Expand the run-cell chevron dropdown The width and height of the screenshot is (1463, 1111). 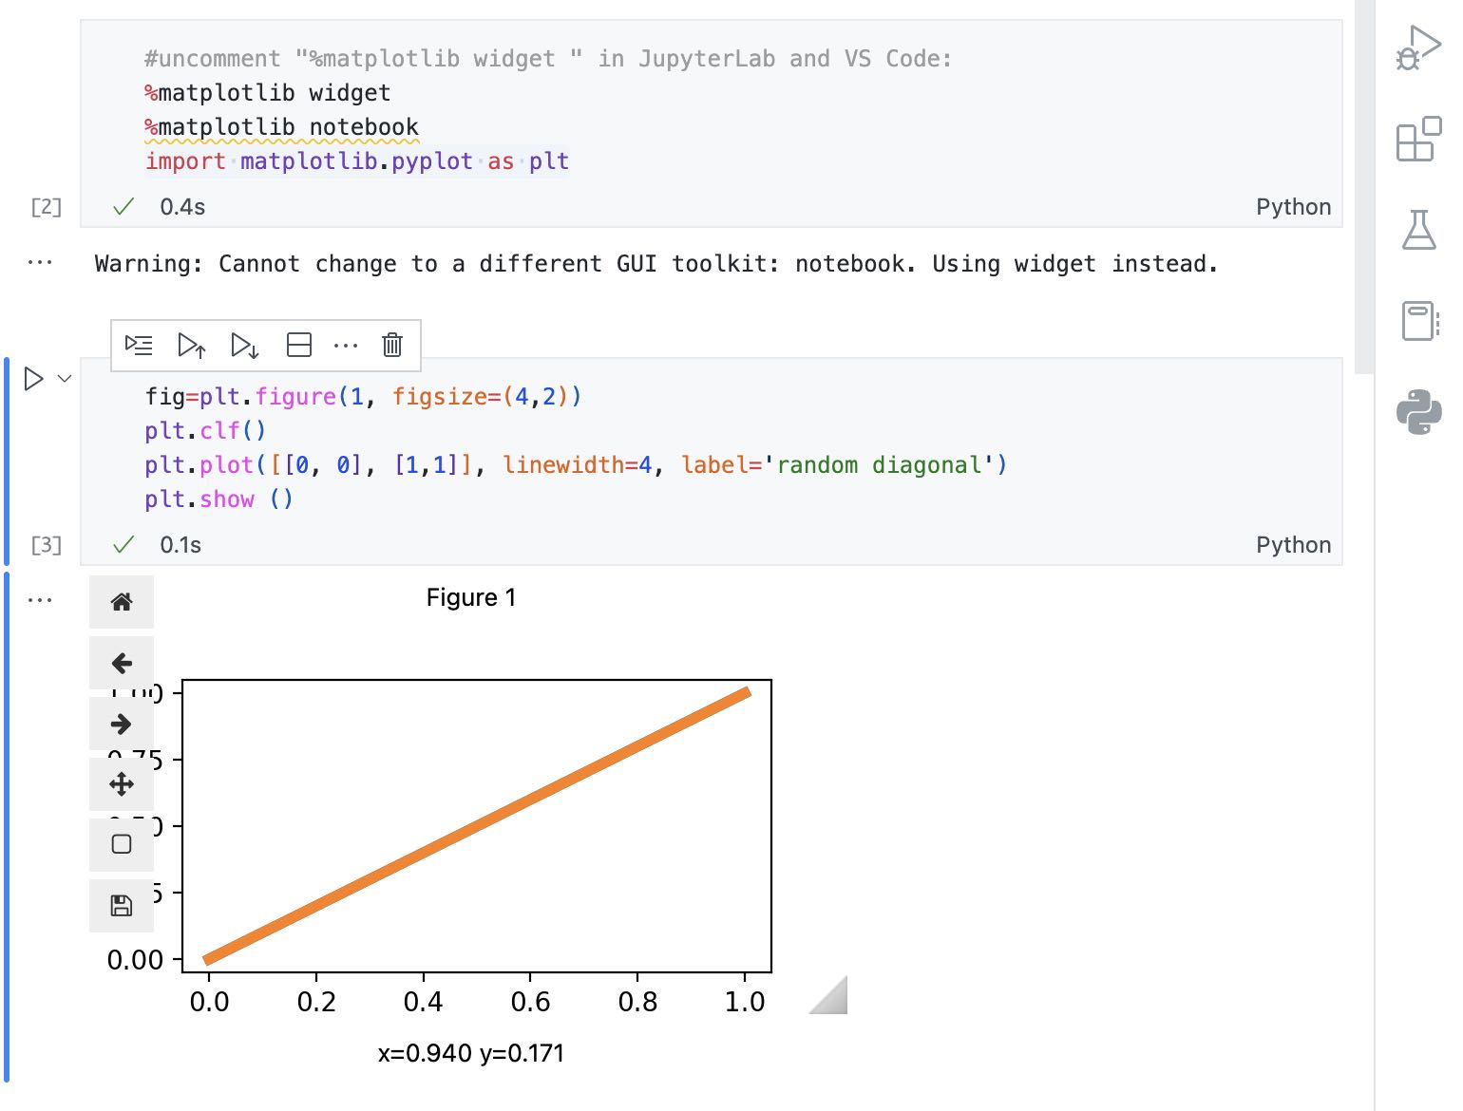click(x=64, y=378)
